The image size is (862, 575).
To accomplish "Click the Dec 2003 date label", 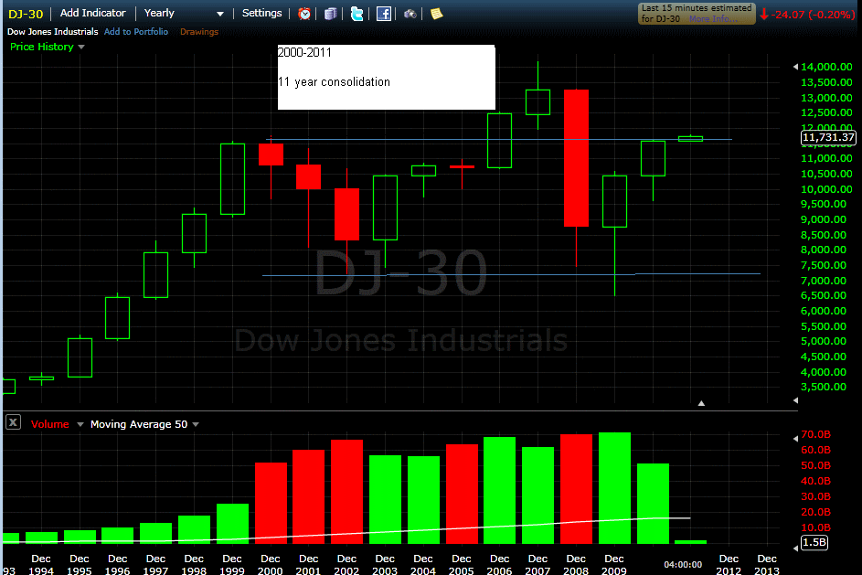I will tap(385, 565).
